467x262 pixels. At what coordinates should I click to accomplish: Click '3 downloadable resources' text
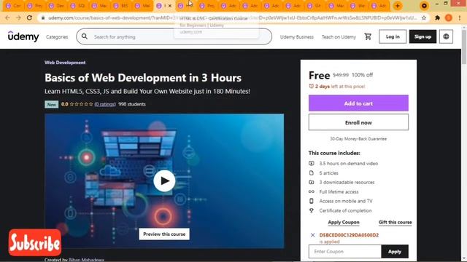point(347,182)
